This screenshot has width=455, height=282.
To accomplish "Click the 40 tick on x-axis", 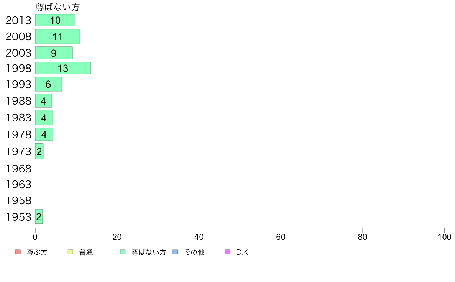I will 199,237.
